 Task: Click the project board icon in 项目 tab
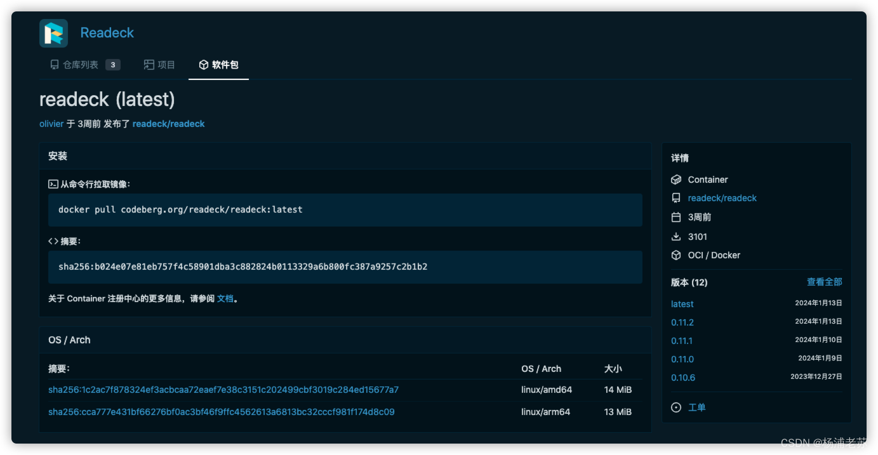coord(149,65)
